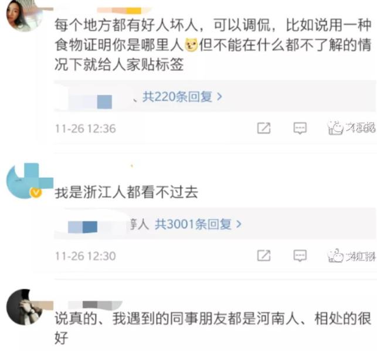Reply to the 11-26 12:36 comment
Image resolution: width=377 pixels, height=351 pixels.
300,128
